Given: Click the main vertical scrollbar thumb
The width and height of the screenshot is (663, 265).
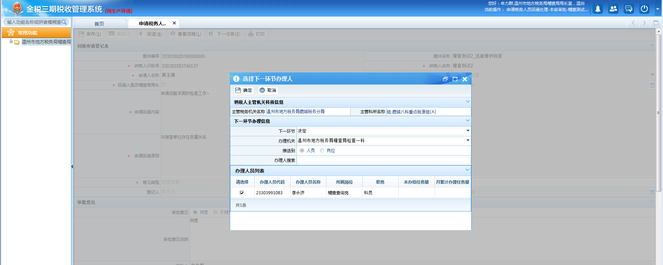Looking at the screenshot, I should 659,112.
